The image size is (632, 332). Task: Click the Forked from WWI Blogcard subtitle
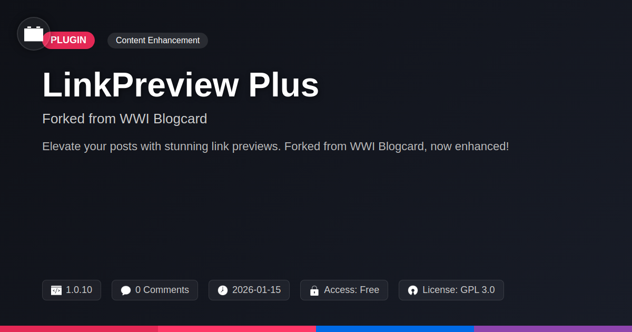[x=125, y=119]
